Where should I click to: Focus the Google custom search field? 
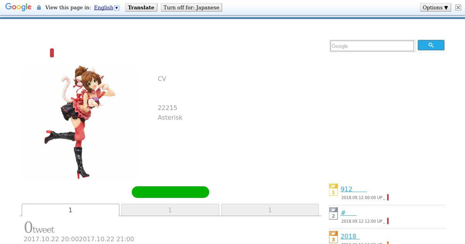coord(372,46)
